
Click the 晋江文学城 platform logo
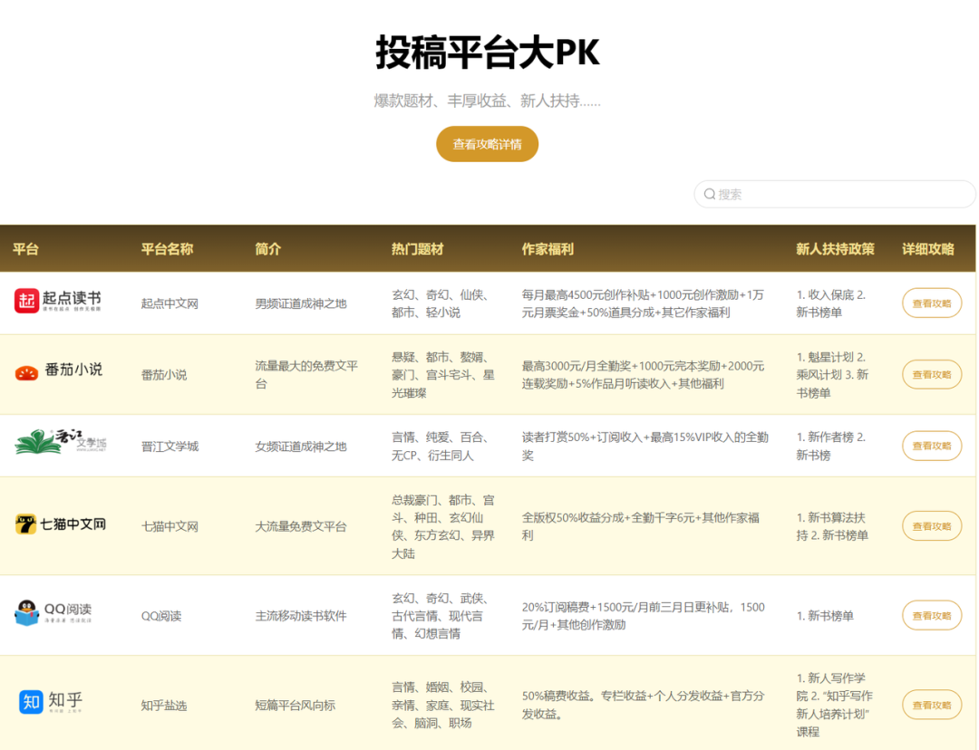(x=61, y=441)
